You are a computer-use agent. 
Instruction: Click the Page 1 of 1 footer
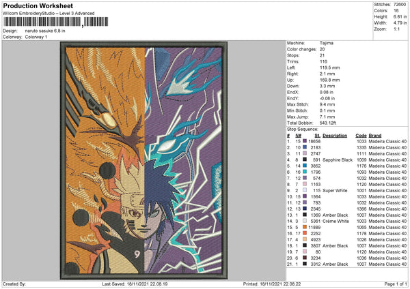pos(396,284)
